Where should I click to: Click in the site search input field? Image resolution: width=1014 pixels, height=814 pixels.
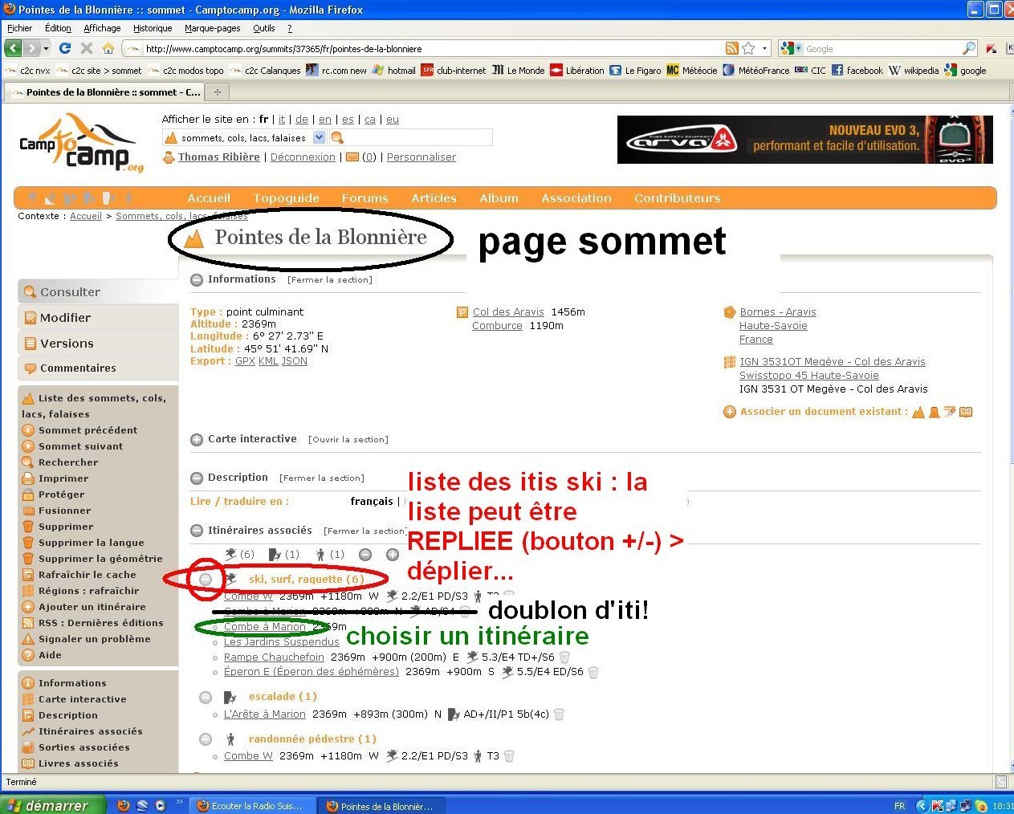tap(419, 138)
